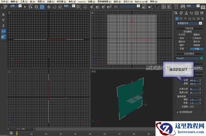This screenshot has height=136, width=206.
Task: Open the 工具 menu
Action: [24, 2]
